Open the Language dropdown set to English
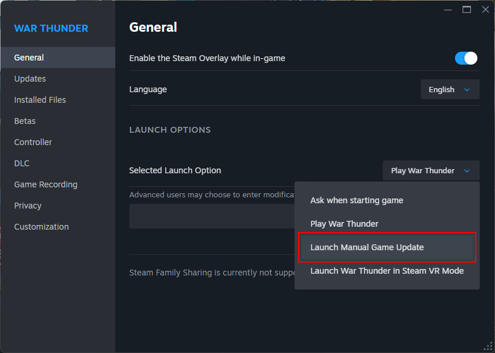 click(450, 90)
